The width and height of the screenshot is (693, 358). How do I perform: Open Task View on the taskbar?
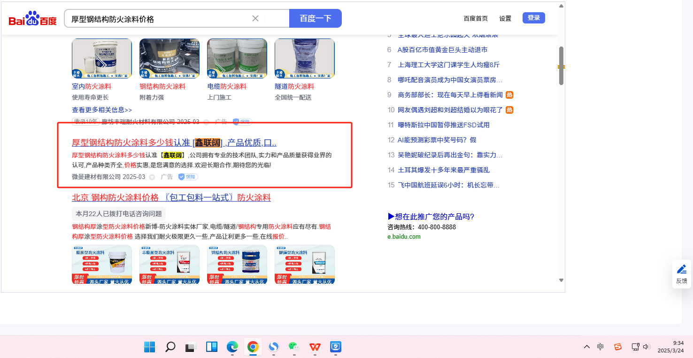(191, 347)
